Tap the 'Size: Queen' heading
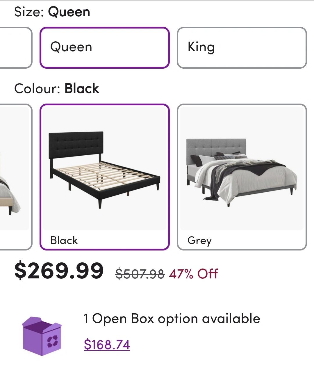This screenshot has height=375, width=314. pyautogui.click(x=52, y=12)
